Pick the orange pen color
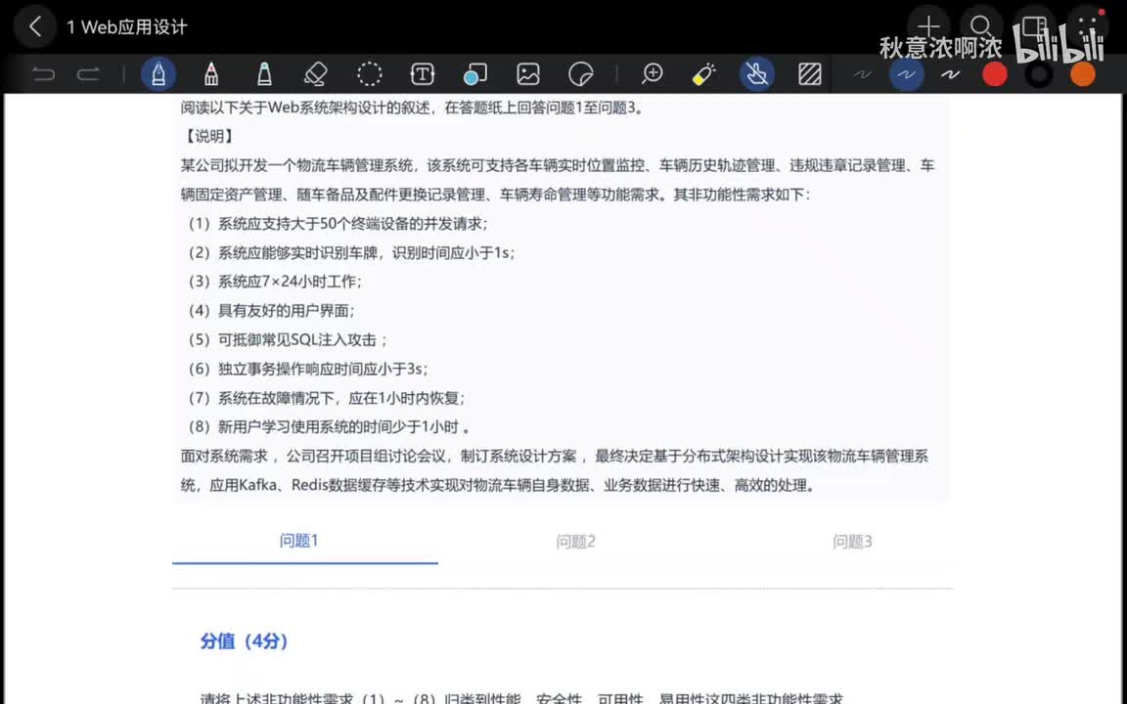 pos(1082,74)
